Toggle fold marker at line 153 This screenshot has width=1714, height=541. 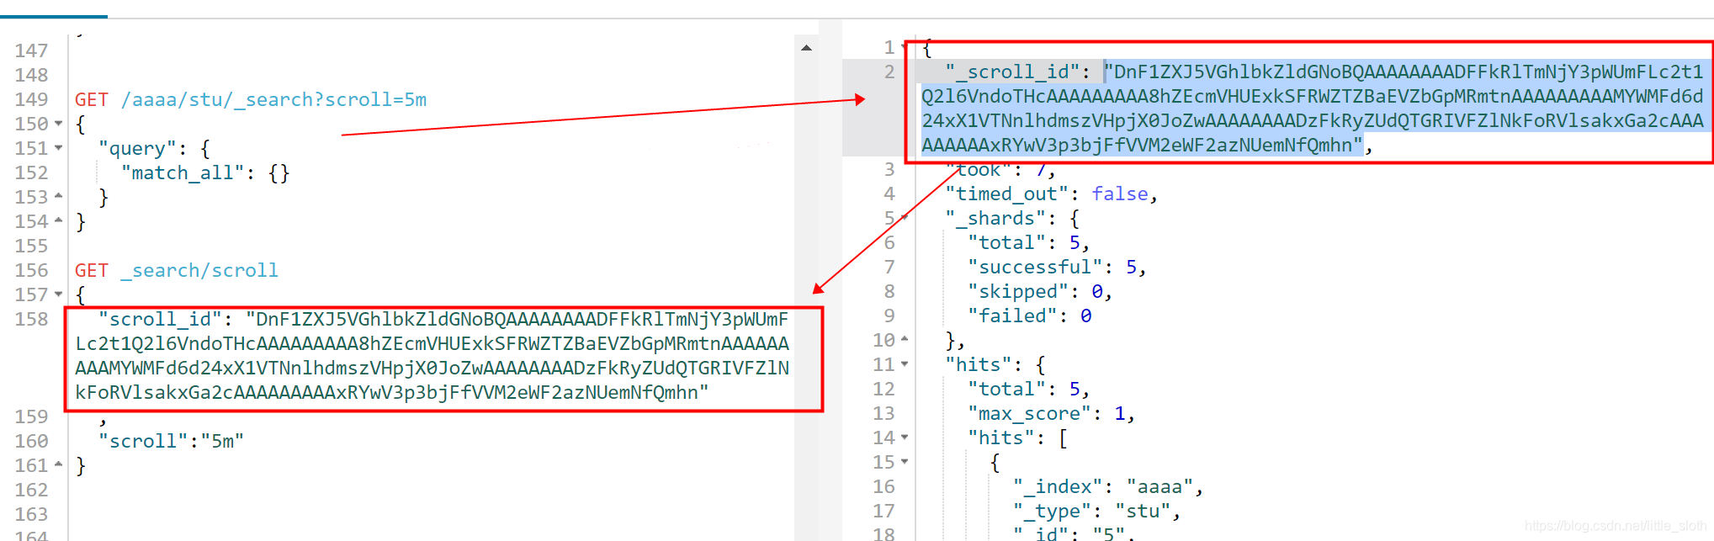(x=58, y=196)
